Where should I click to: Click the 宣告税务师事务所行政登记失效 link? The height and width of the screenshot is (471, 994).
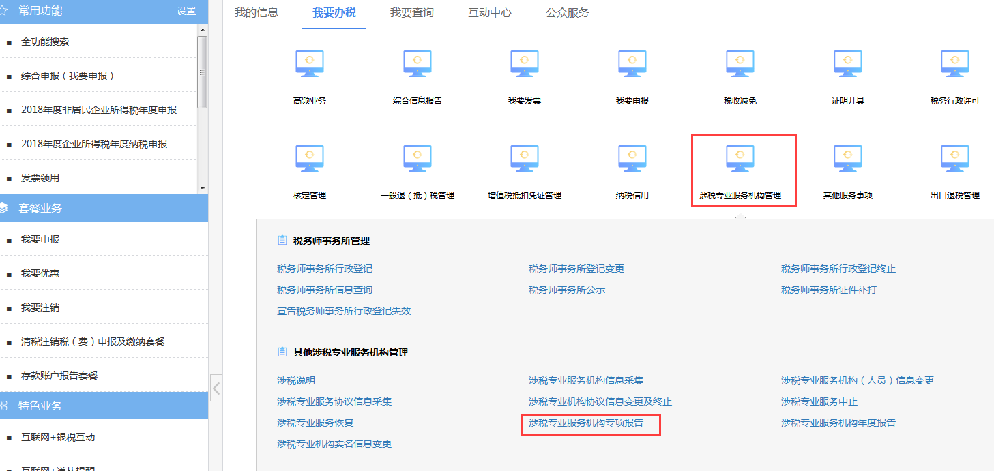click(344, 311)
